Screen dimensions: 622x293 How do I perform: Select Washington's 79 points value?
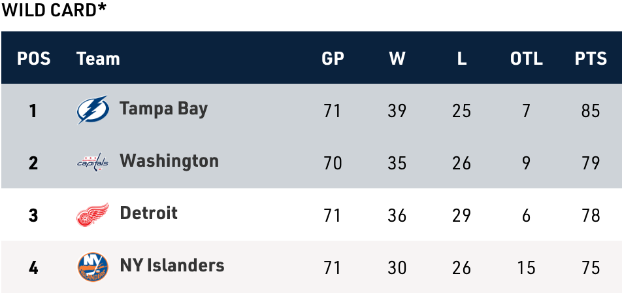coord(591,163)
